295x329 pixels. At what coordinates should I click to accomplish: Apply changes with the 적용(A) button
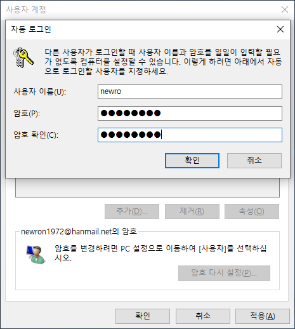point(263,316)
